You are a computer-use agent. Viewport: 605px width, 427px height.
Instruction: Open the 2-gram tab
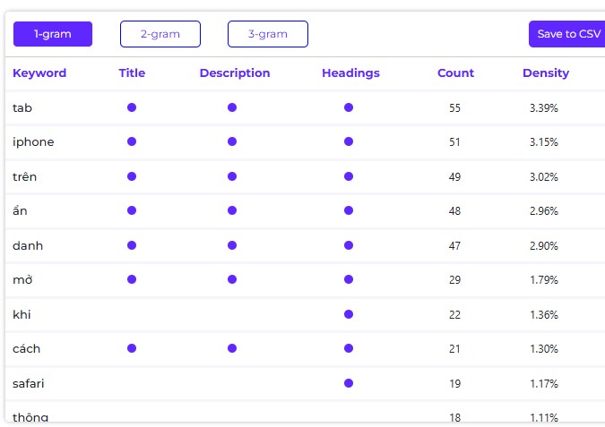[x=160, y=34]
